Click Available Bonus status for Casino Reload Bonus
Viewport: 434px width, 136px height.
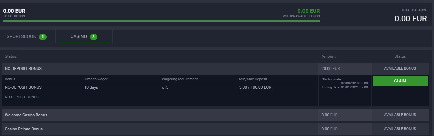[400, 129]
